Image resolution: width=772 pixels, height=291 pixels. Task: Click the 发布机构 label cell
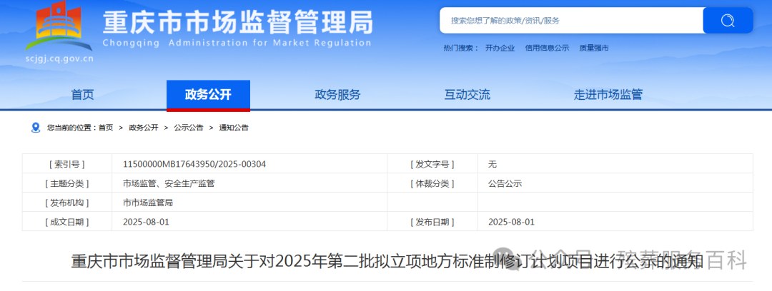point(67,203)
